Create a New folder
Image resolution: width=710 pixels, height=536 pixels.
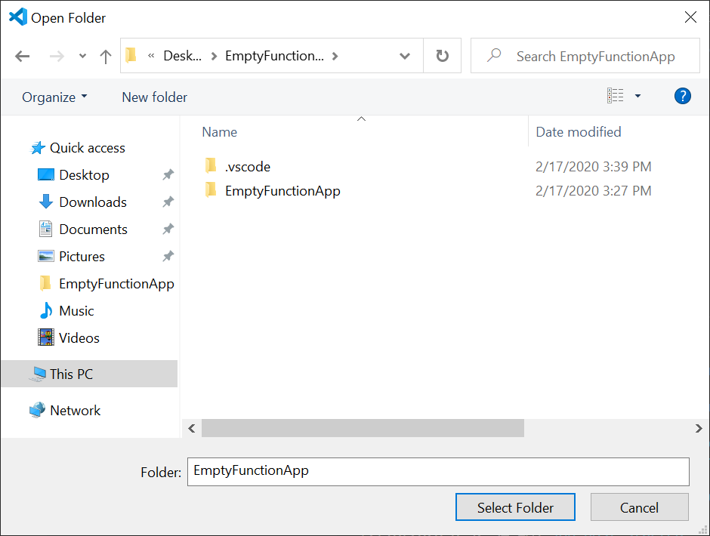pos(154,97)
